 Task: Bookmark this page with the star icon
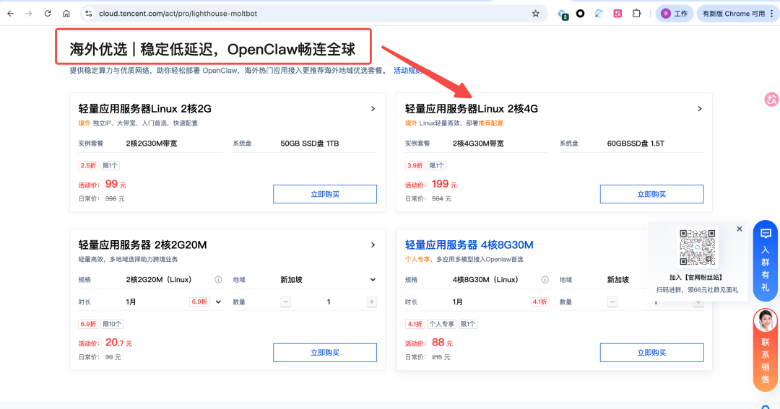[x=536, y=14]
